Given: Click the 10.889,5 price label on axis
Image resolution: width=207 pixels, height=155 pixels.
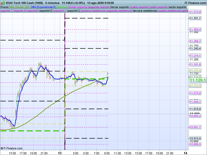Looking at the screenshot, I should click(x=195, y=144).
